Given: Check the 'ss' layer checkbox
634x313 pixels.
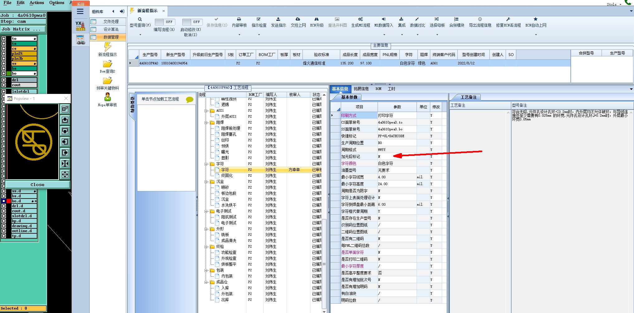Looking at the screenshot, I should pyautogui.click(x=4, y=63).
